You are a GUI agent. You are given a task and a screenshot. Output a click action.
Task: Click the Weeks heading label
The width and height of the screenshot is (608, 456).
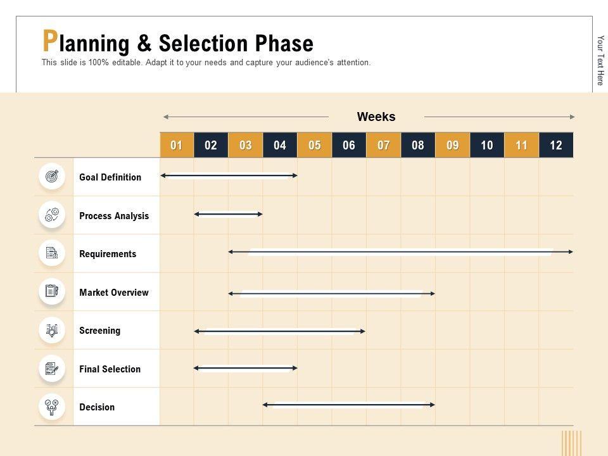(376, 117)
